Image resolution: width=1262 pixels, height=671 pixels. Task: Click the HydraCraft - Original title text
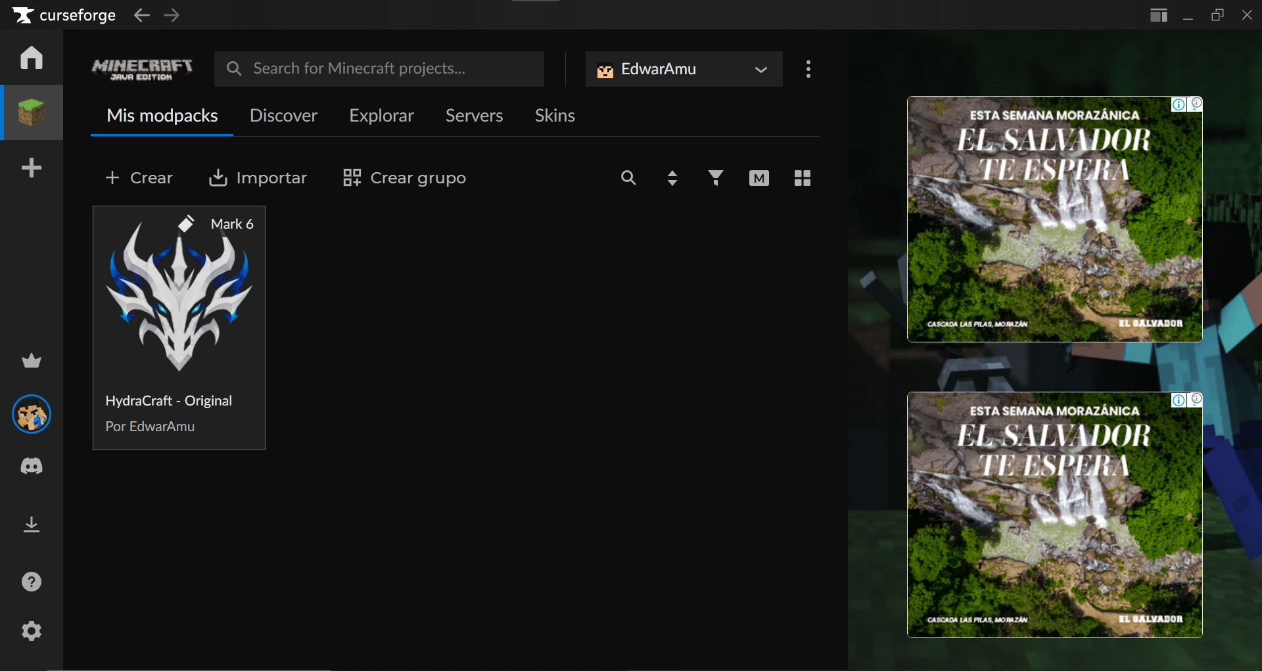tap(169, 401)
